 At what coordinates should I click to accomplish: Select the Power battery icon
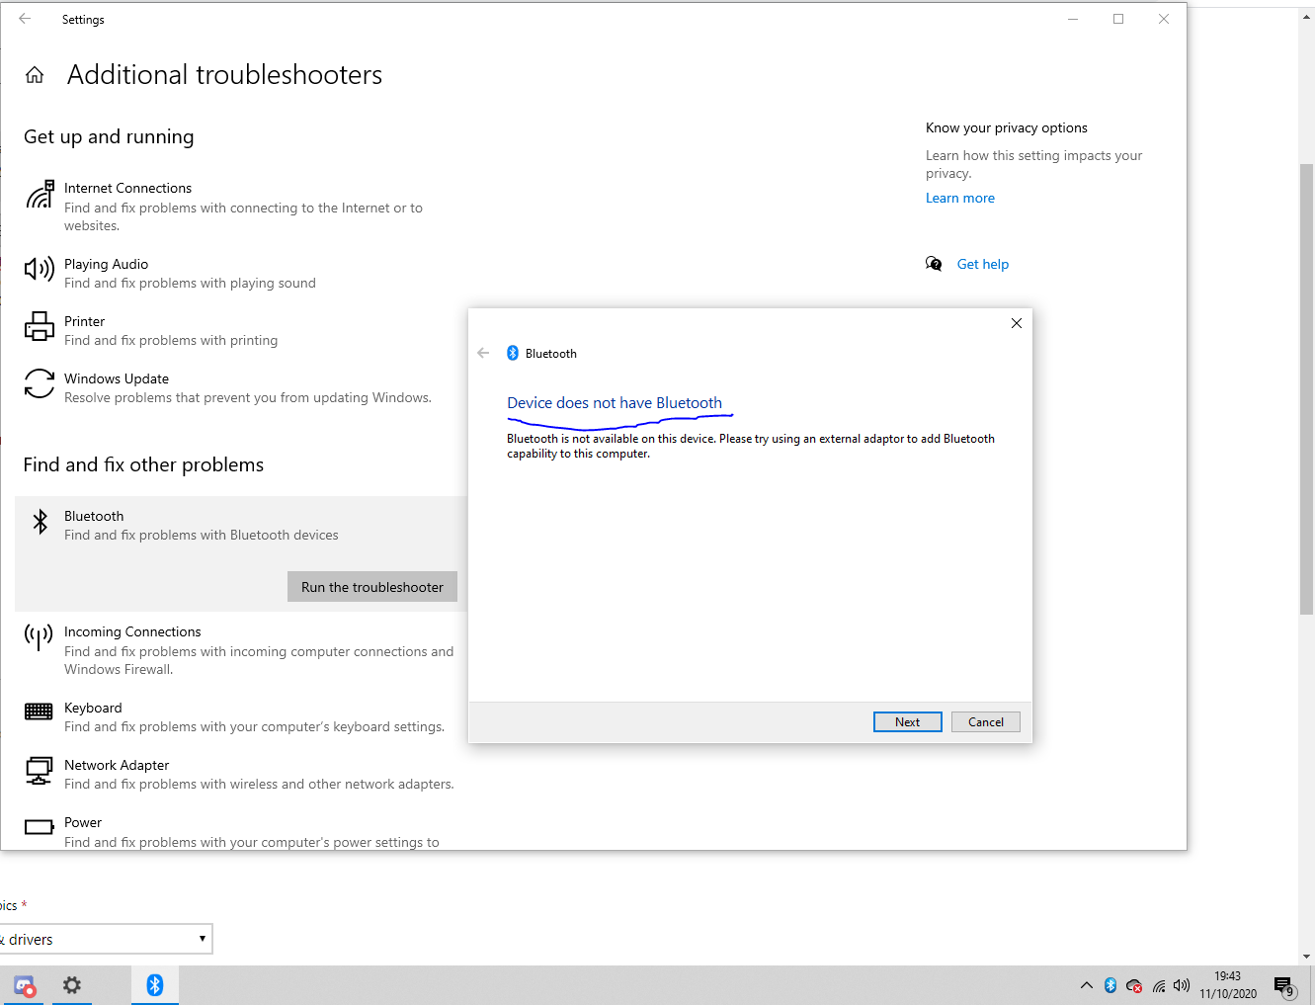click(x=39, y=827)
